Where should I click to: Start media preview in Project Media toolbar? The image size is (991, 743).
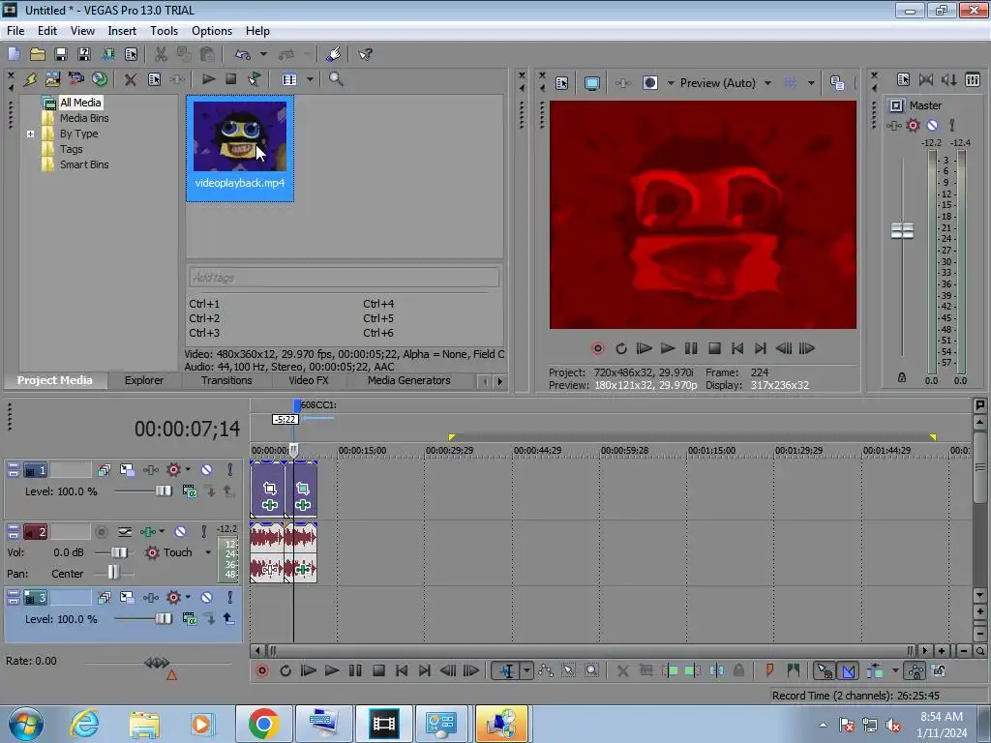(x=208, y=79)
